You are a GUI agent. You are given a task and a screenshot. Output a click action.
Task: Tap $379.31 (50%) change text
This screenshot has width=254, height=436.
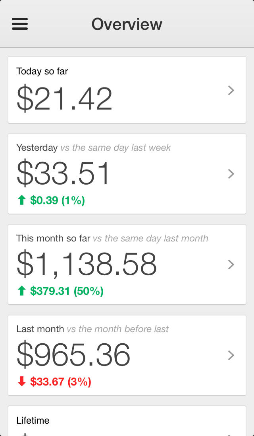point(67,291)
